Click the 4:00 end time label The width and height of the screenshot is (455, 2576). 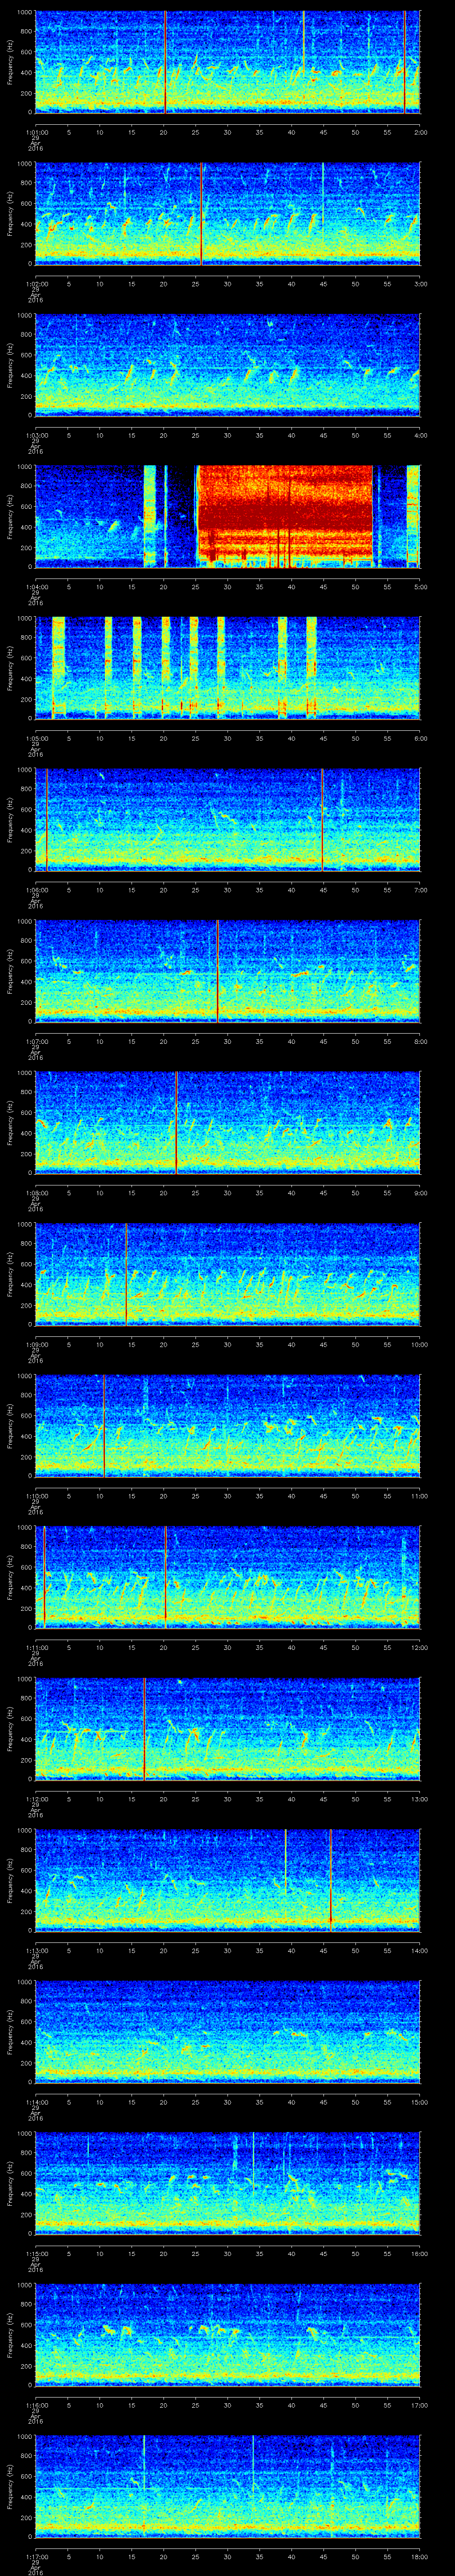pyautogui.click(x=420, y=434)
